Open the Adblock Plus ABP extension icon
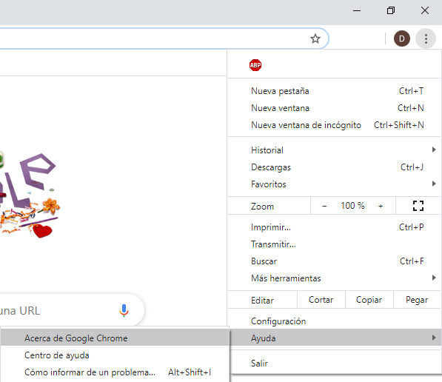 coord(255,65)
